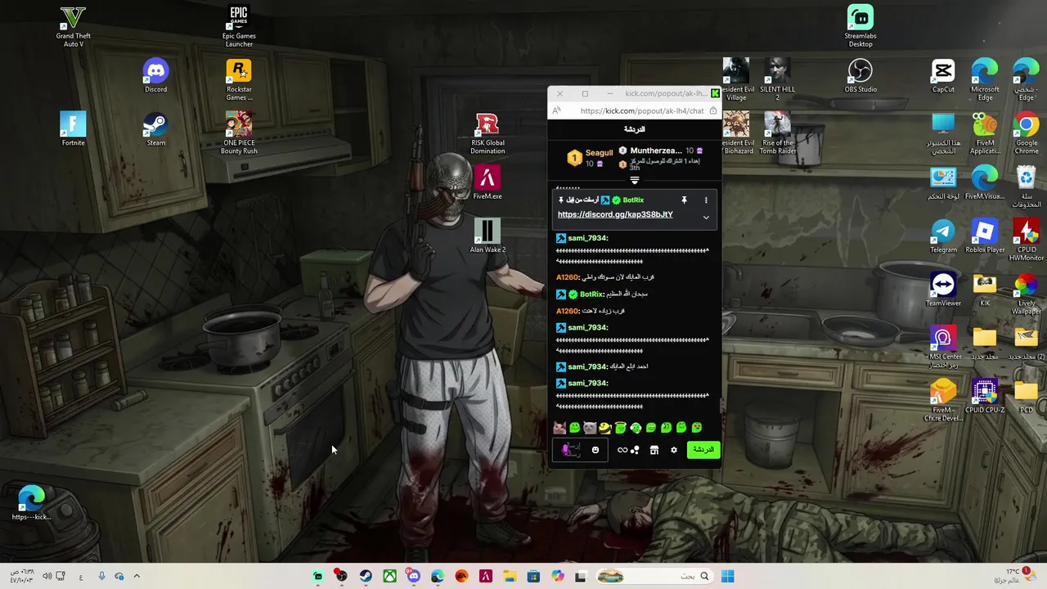Select the OBS Studio desktop icon
This screenshot has width=1047, height=589.
(861, 76)
